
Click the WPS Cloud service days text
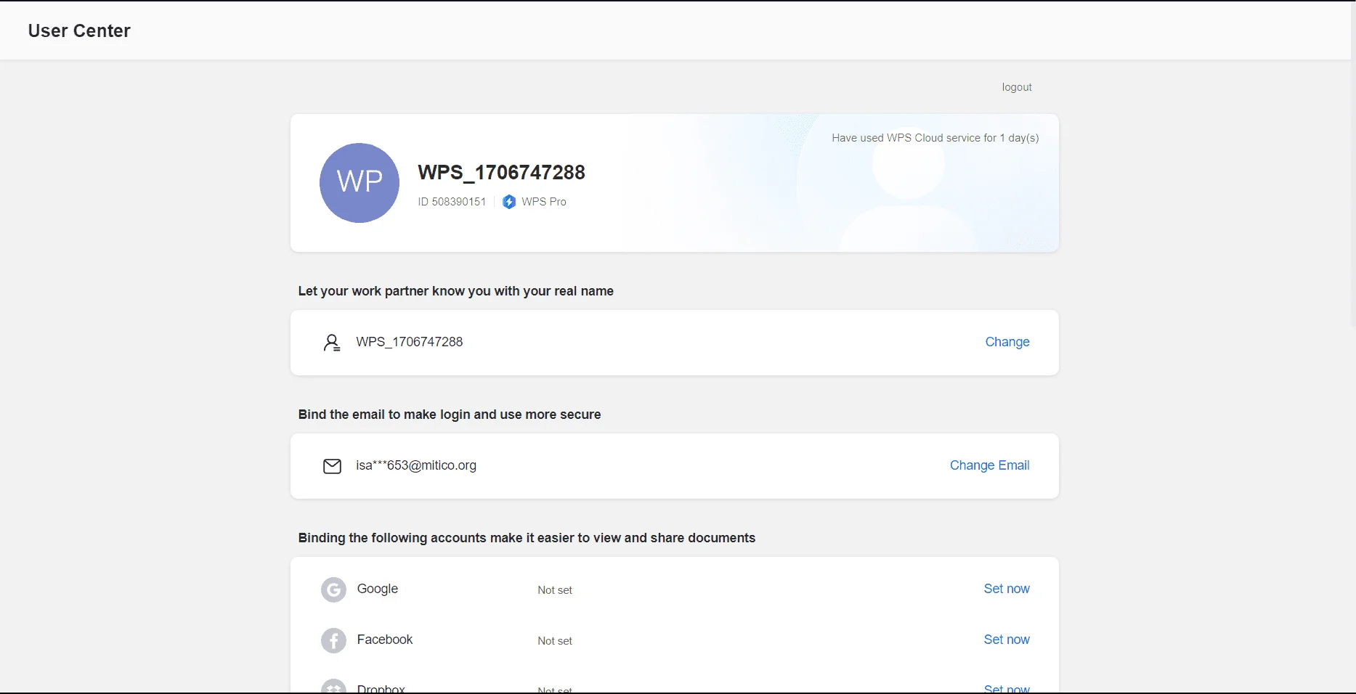tap(935, 138)
